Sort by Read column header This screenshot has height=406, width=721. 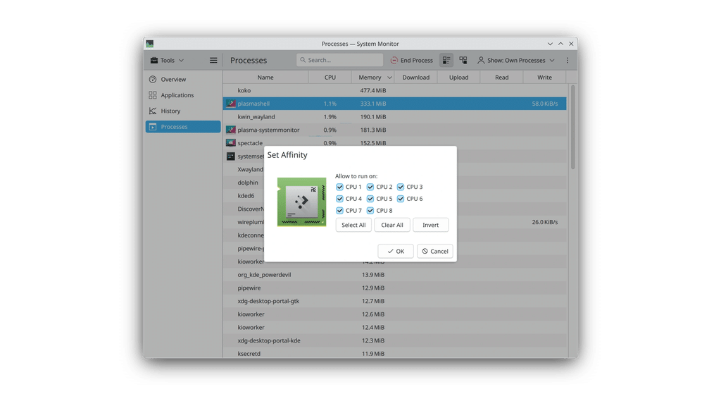tap(501, 78)
